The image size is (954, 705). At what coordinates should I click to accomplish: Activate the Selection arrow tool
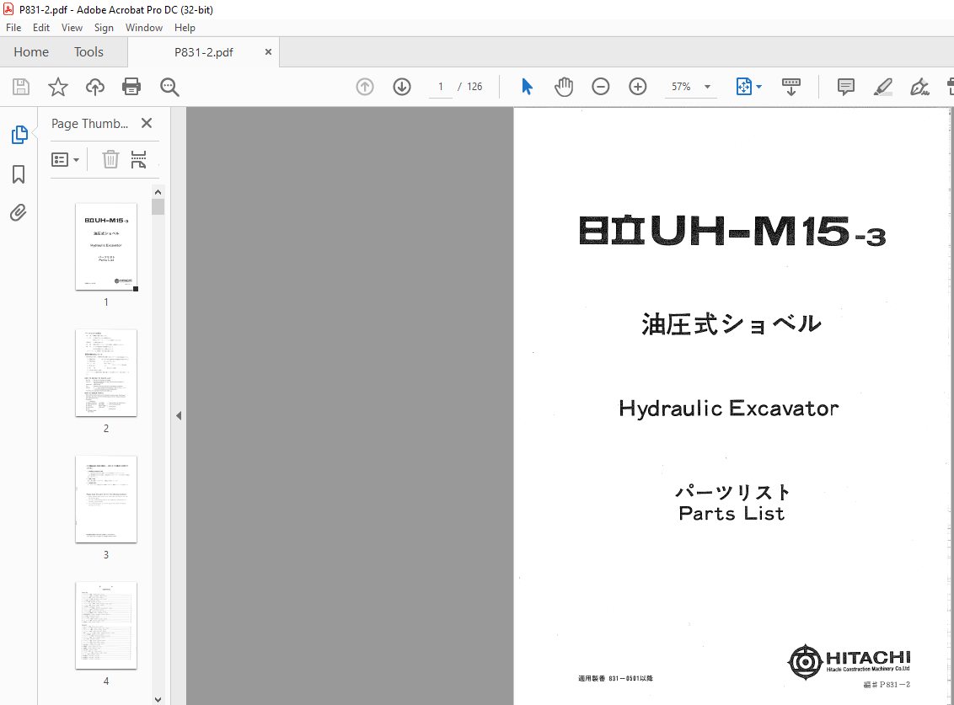click(x=527, y=87)
